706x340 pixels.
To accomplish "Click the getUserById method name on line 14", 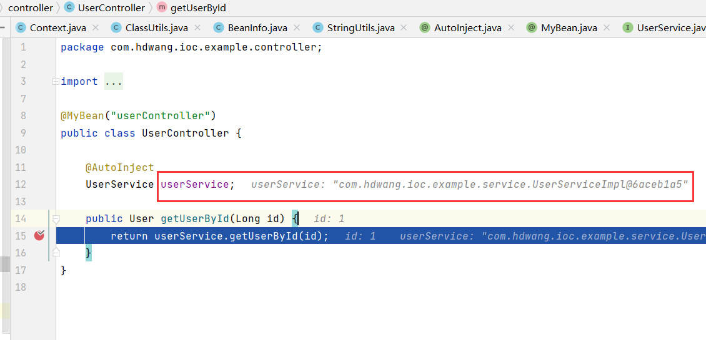I will click(x=195, y=219).
